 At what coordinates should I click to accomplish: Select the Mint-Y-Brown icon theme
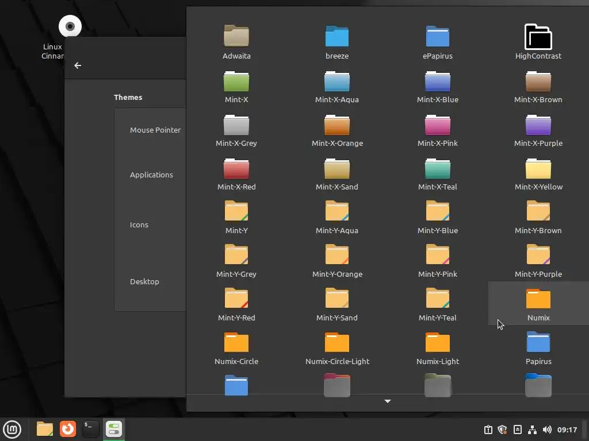538,216
